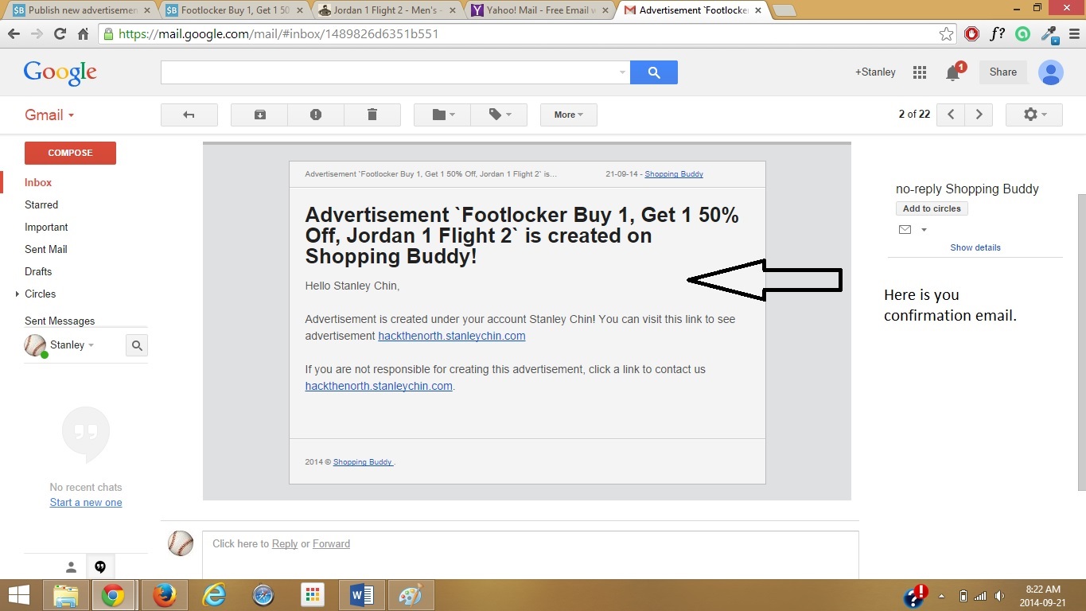This screenshot has width=1086, height=611.
Task: Go to the older message arrow
Action: click(x=979, y=115)
